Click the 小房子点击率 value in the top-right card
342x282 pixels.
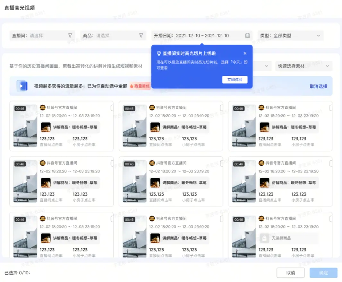tap(299, 139)
